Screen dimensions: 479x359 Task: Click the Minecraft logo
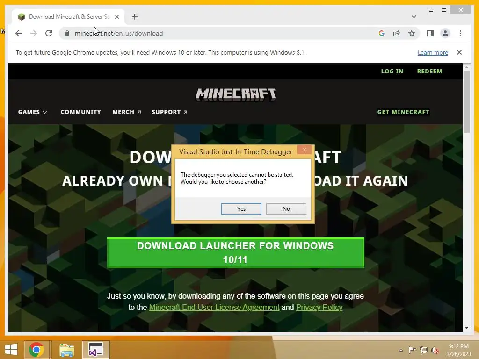pos(236,94)
